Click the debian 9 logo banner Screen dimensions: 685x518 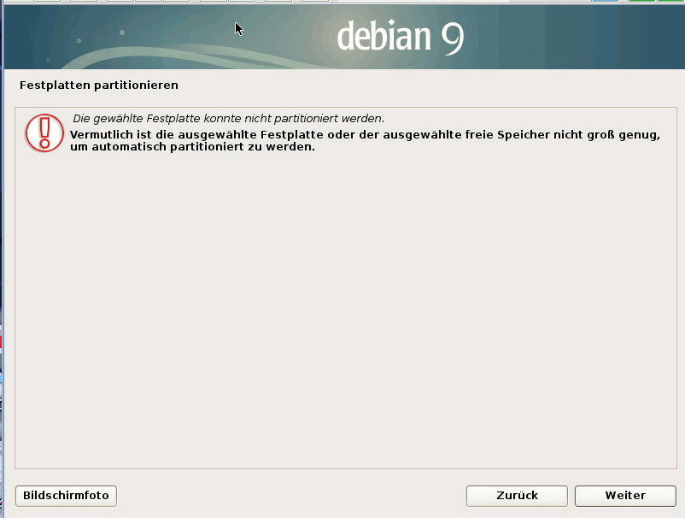click(x=344, y=37)
